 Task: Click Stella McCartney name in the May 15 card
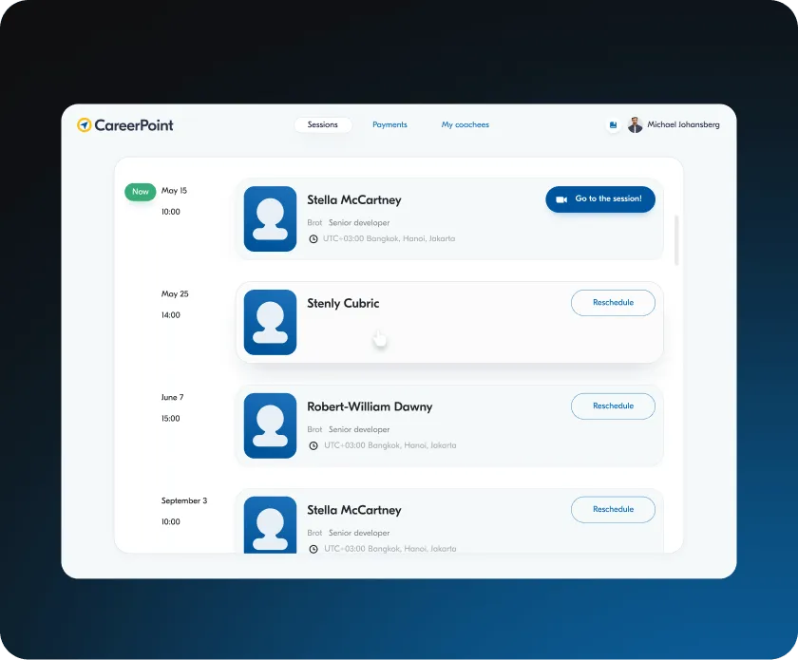(354, 200)
